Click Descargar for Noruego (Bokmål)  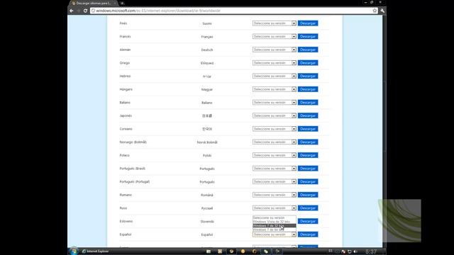click(308, 142)
